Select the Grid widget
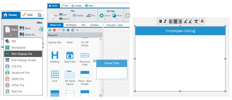Screen dimensions: 232x100 (55, 76)
